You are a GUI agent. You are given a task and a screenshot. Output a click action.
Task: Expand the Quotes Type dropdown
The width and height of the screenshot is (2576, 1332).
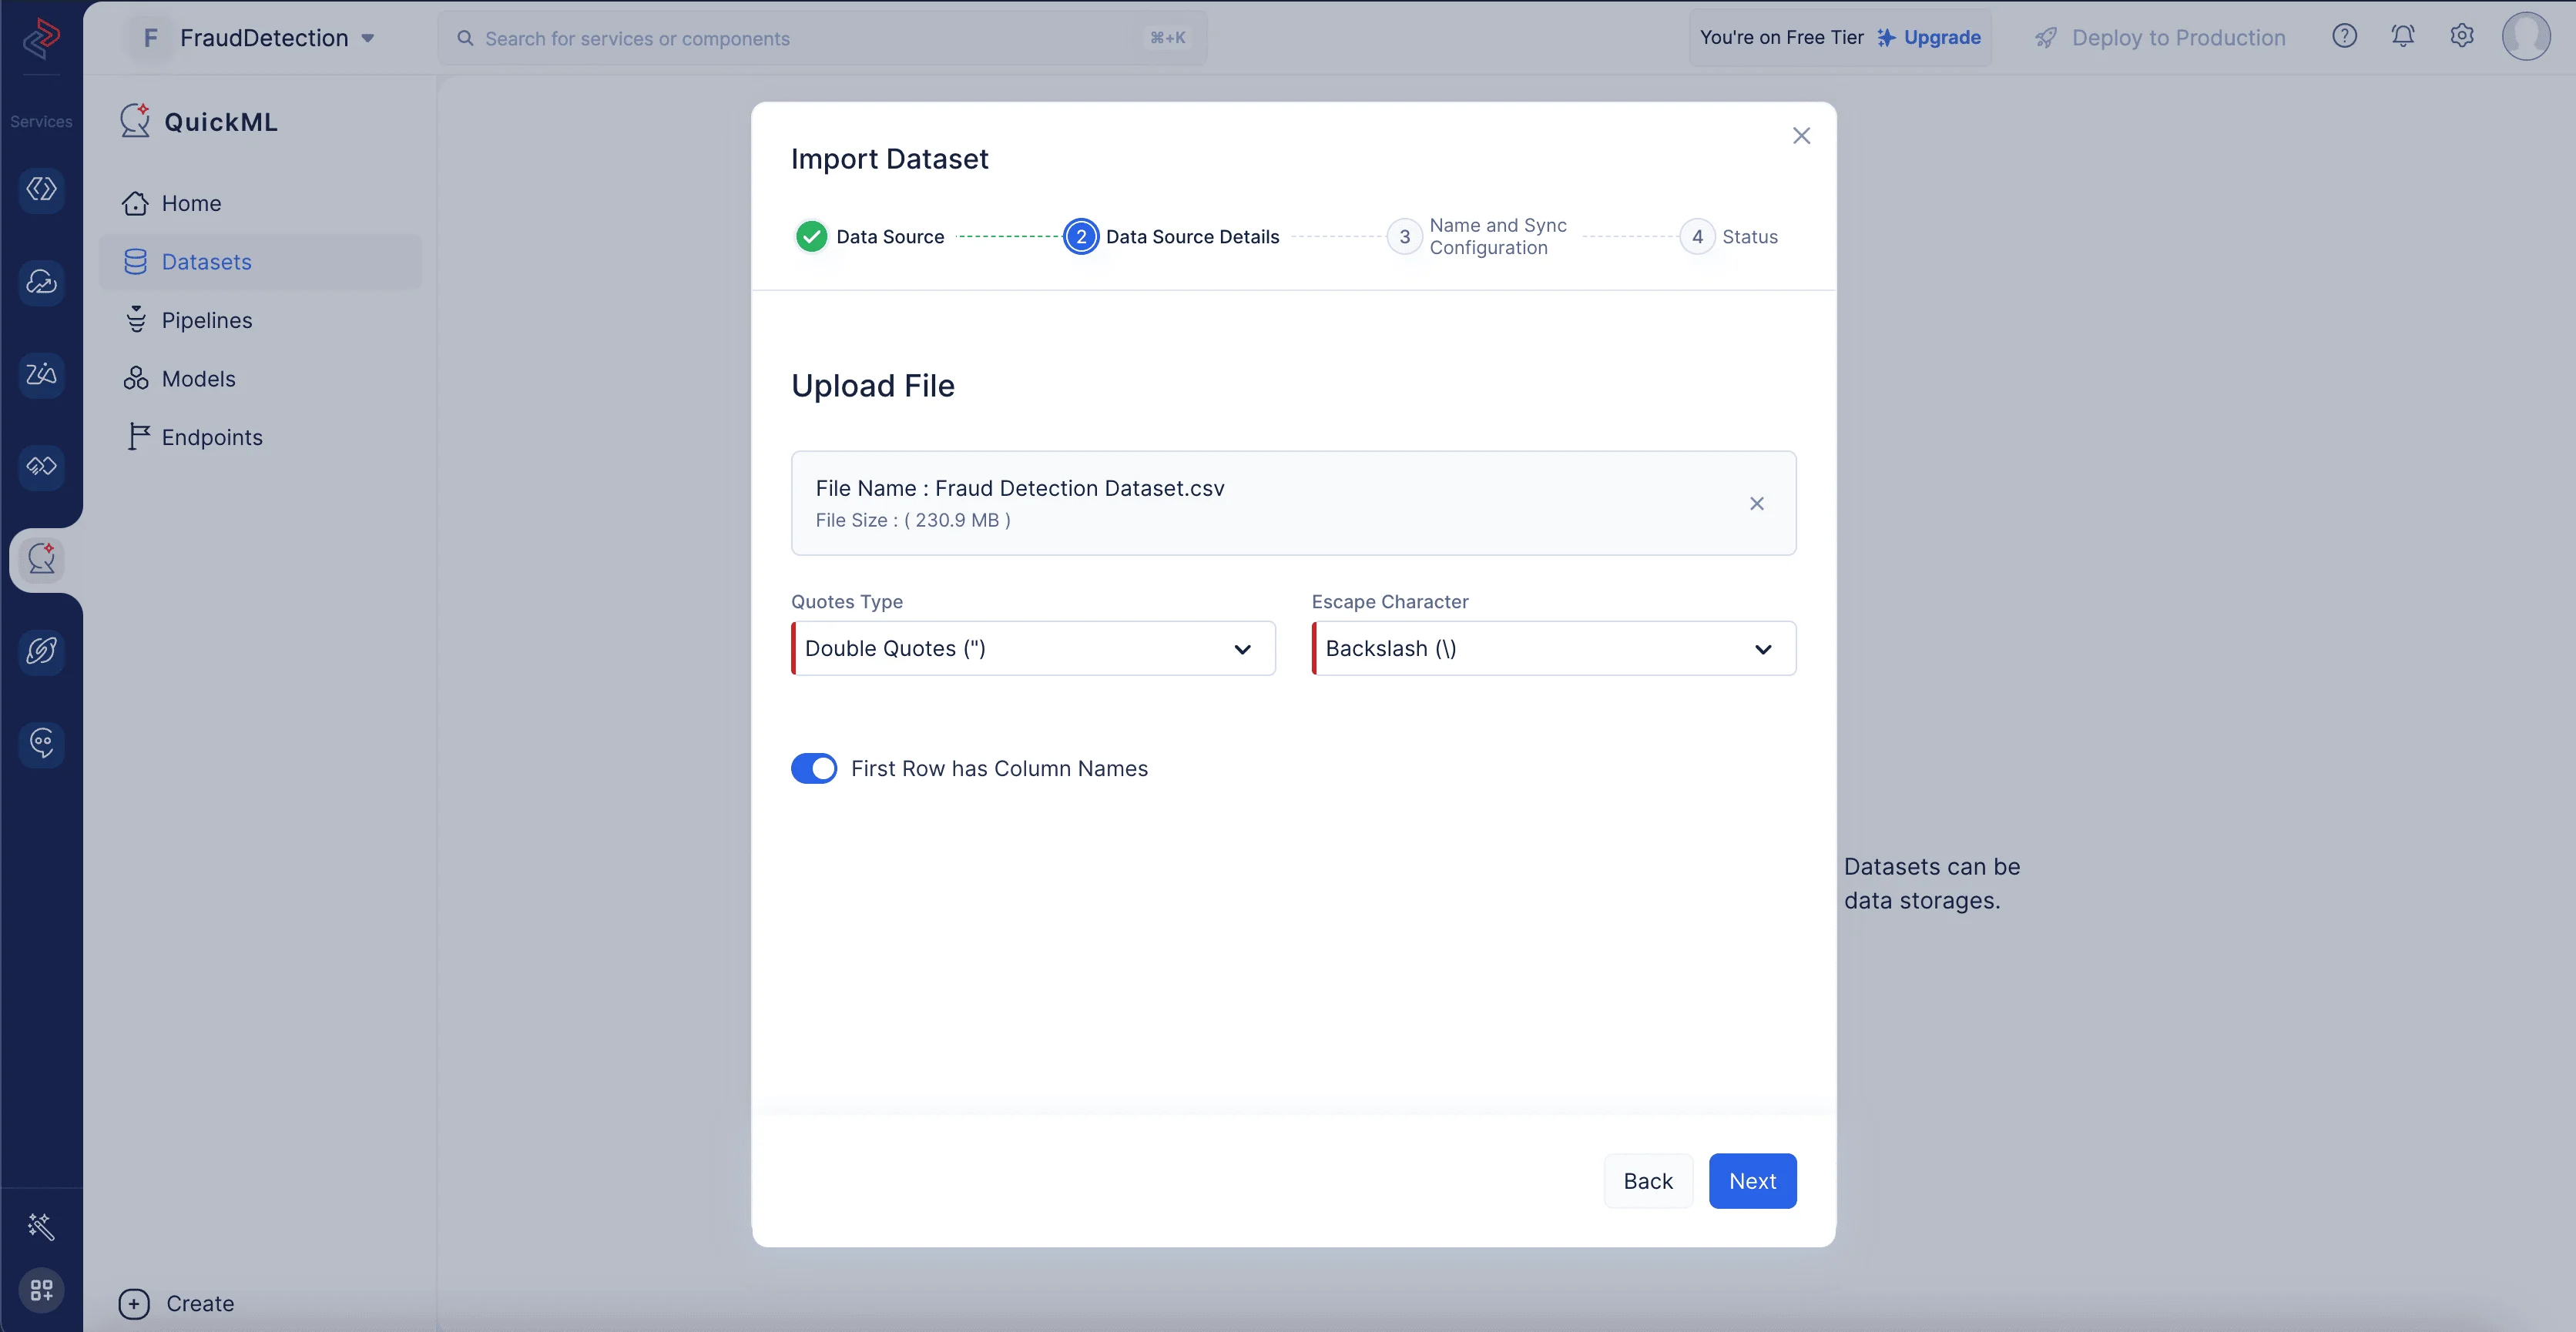[1033, 648]
